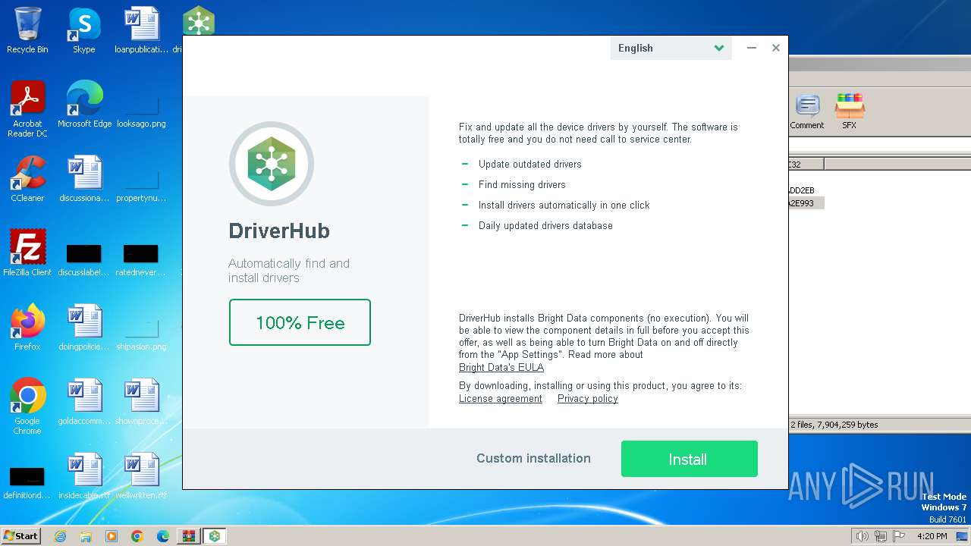The width and height of the screenshot is (971, 546).
Task: Open the media player taskbar icon
Action: [112, 536]
